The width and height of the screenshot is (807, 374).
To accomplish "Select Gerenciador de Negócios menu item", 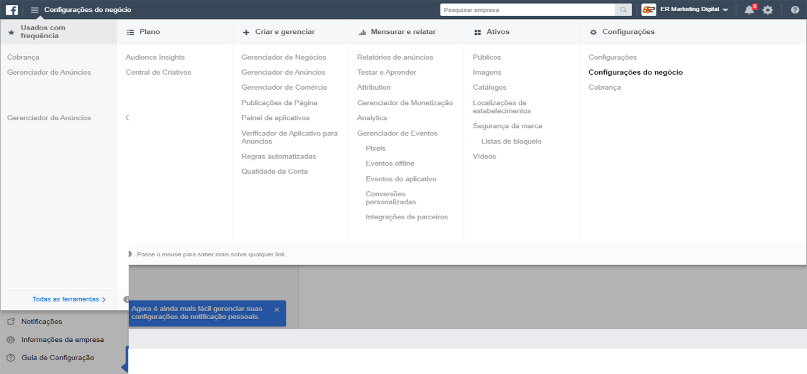I will [284, 57].
